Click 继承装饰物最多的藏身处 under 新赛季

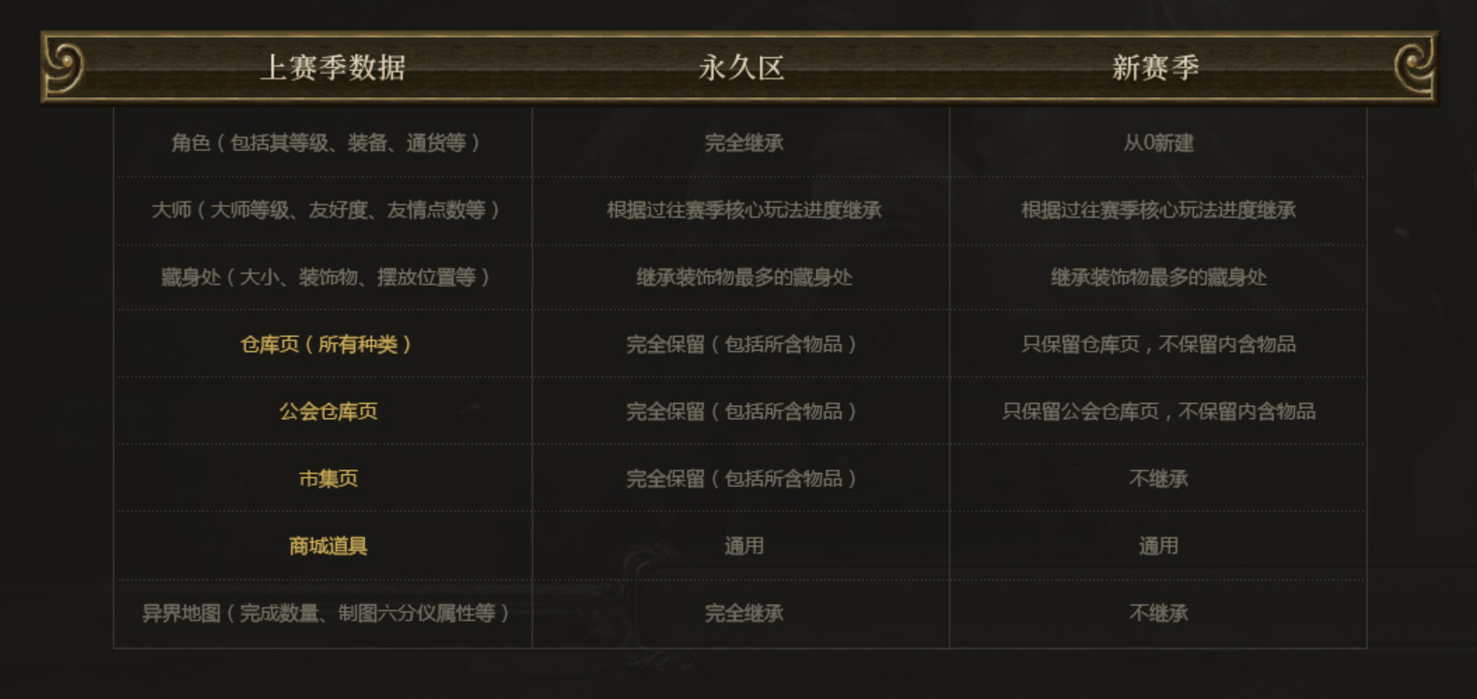coord(1159,277)
